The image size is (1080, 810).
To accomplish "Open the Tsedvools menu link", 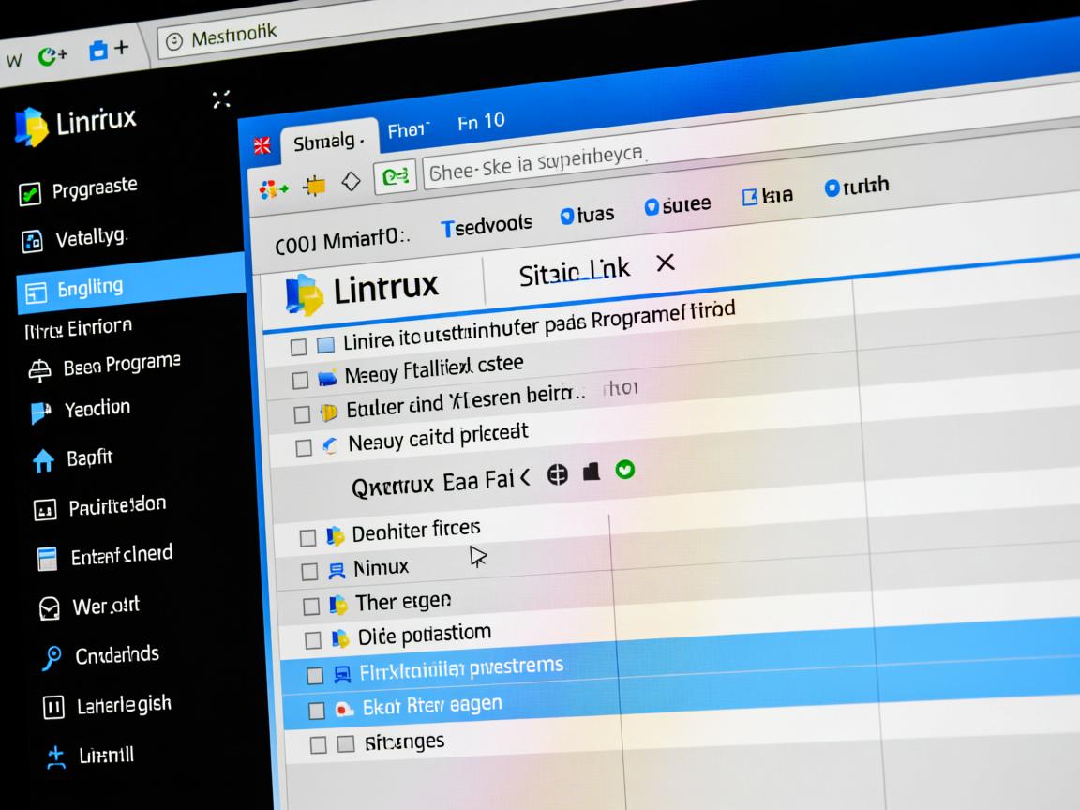I will pyautogui.click(x=486, y=225).
